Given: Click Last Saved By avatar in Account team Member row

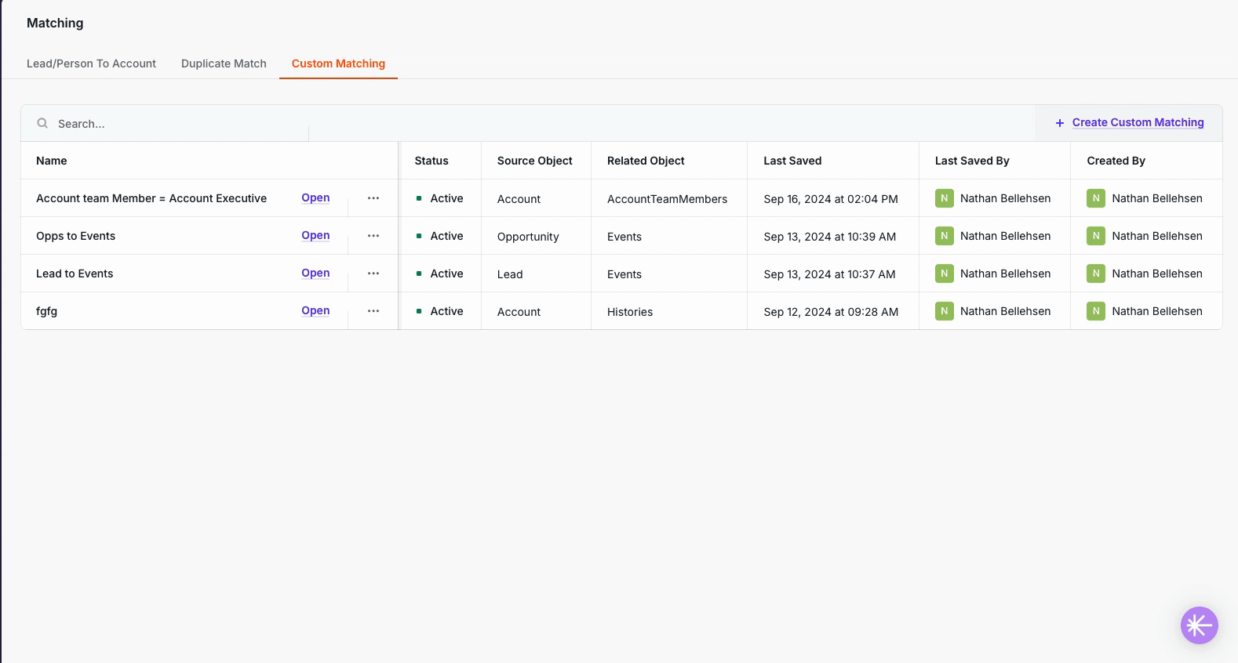Looking at the screenshot, I should (944, 198).
